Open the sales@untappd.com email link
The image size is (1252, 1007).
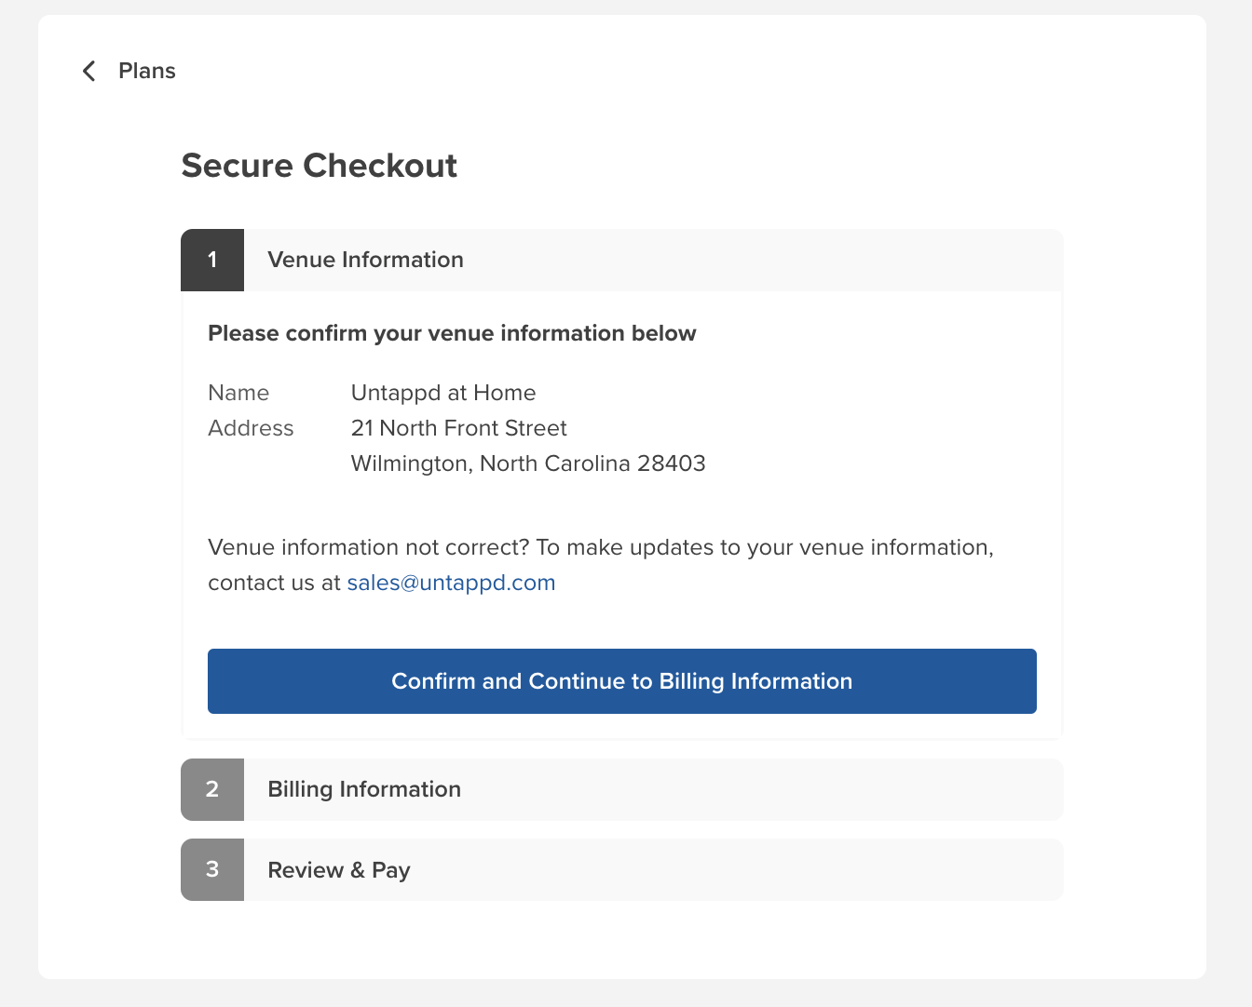click(451, 583)
